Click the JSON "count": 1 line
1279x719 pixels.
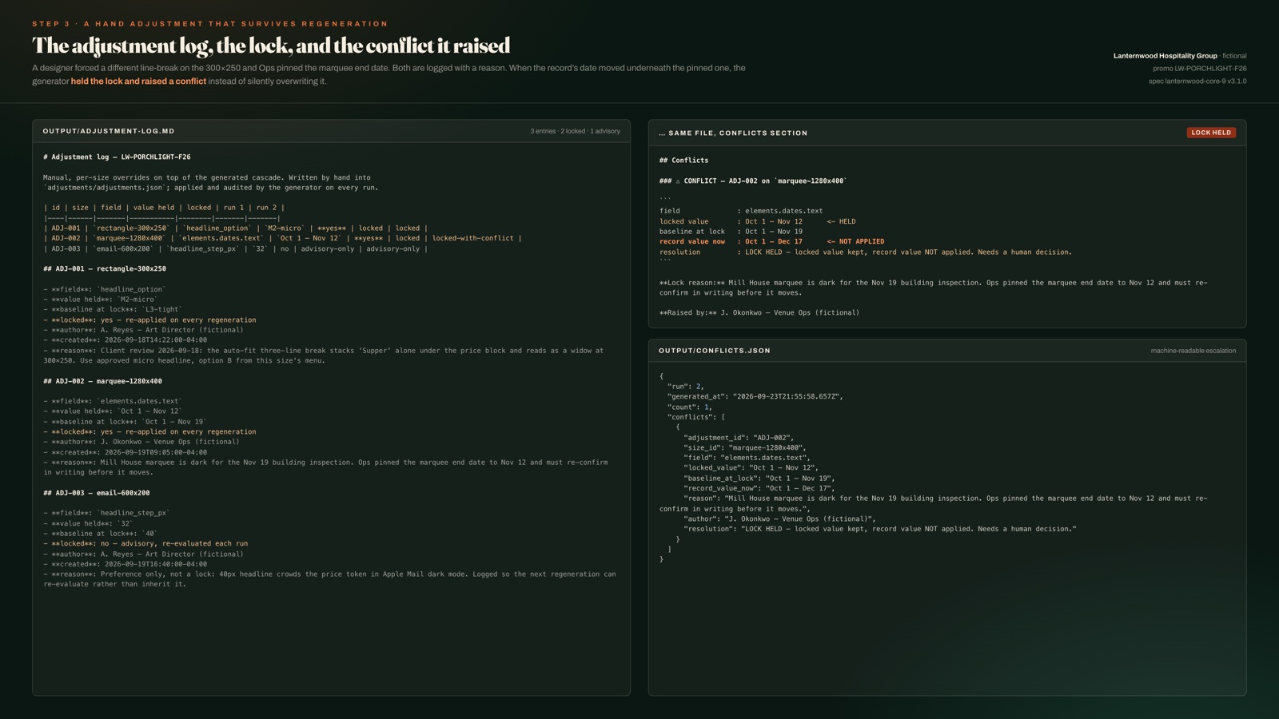690,407
